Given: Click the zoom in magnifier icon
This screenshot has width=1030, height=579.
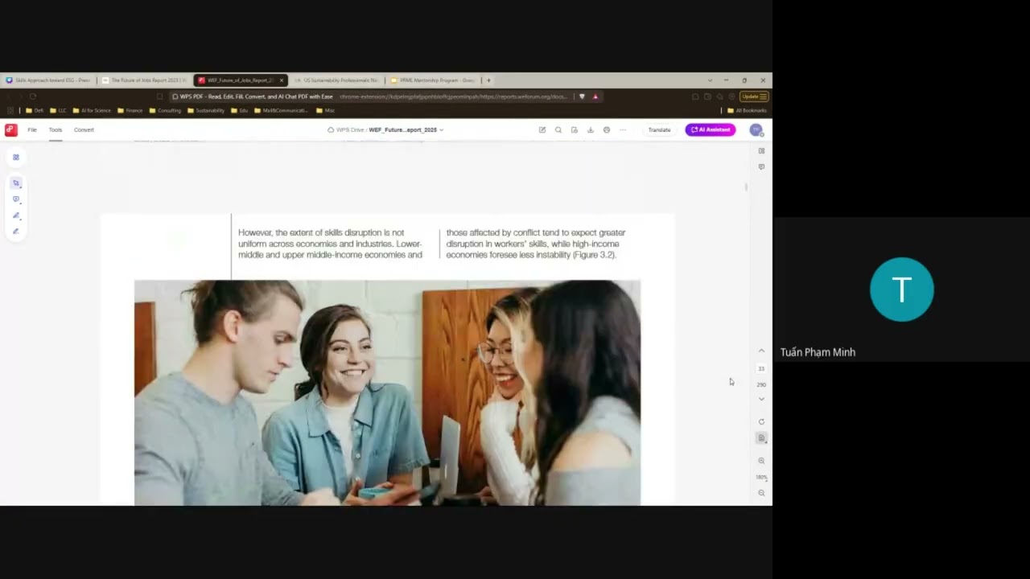Looking at the screenshot, I should pos(761,461).
